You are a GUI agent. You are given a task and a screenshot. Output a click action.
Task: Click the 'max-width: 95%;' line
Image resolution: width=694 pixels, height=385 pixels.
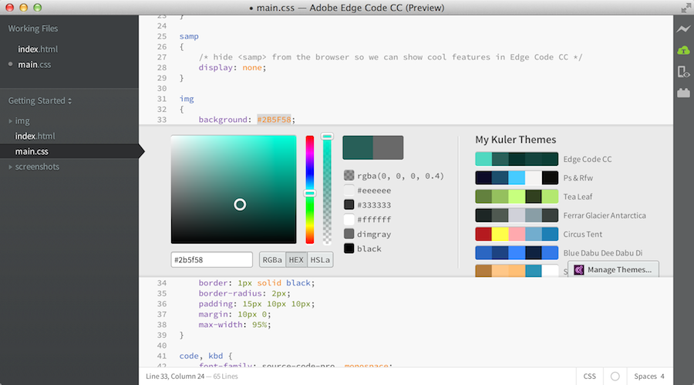234,325
